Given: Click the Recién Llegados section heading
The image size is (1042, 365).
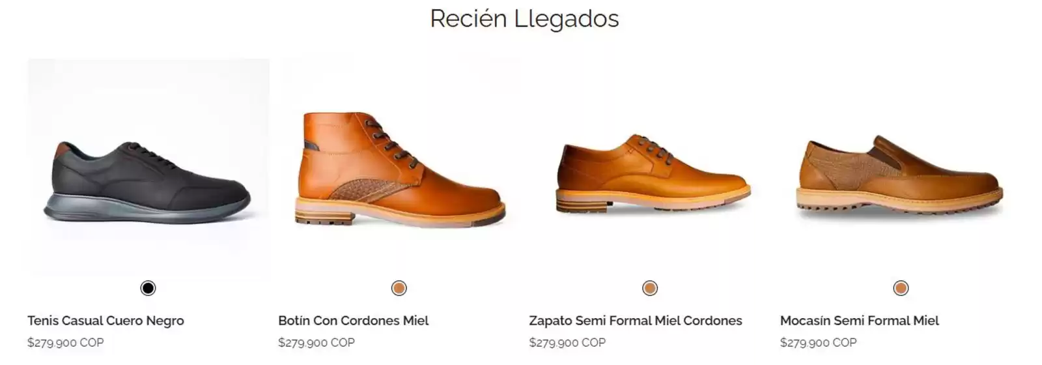Looking at the screenshot, I should 524,18.
